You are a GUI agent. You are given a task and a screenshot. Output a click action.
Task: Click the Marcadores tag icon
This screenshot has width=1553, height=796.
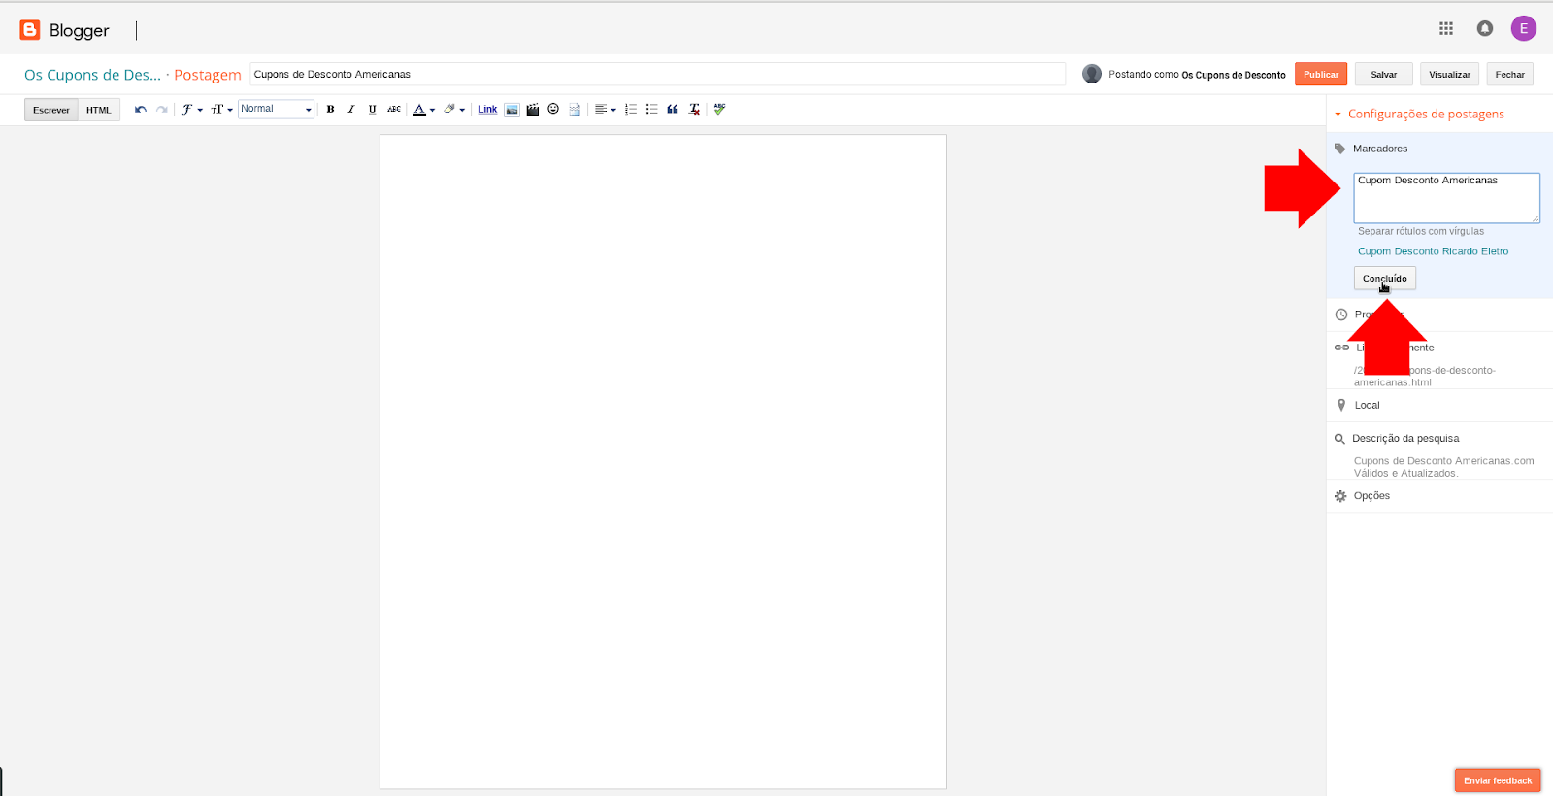pos(1340,149)
